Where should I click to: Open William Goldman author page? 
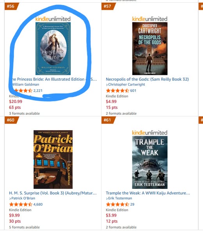pyautogui.click(x=25, y=85)
